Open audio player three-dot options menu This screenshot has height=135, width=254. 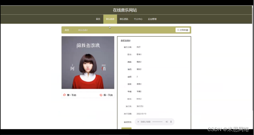tap(171, 122)
